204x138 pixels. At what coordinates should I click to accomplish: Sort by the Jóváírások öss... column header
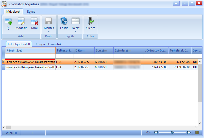[156, 50]
